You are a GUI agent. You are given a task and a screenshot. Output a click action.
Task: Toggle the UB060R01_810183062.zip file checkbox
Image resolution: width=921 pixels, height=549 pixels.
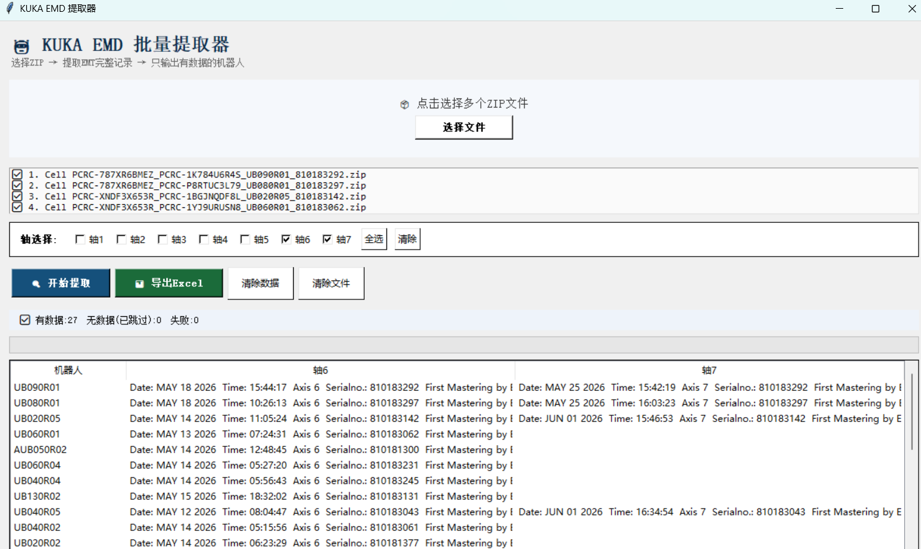coord(17,207)
